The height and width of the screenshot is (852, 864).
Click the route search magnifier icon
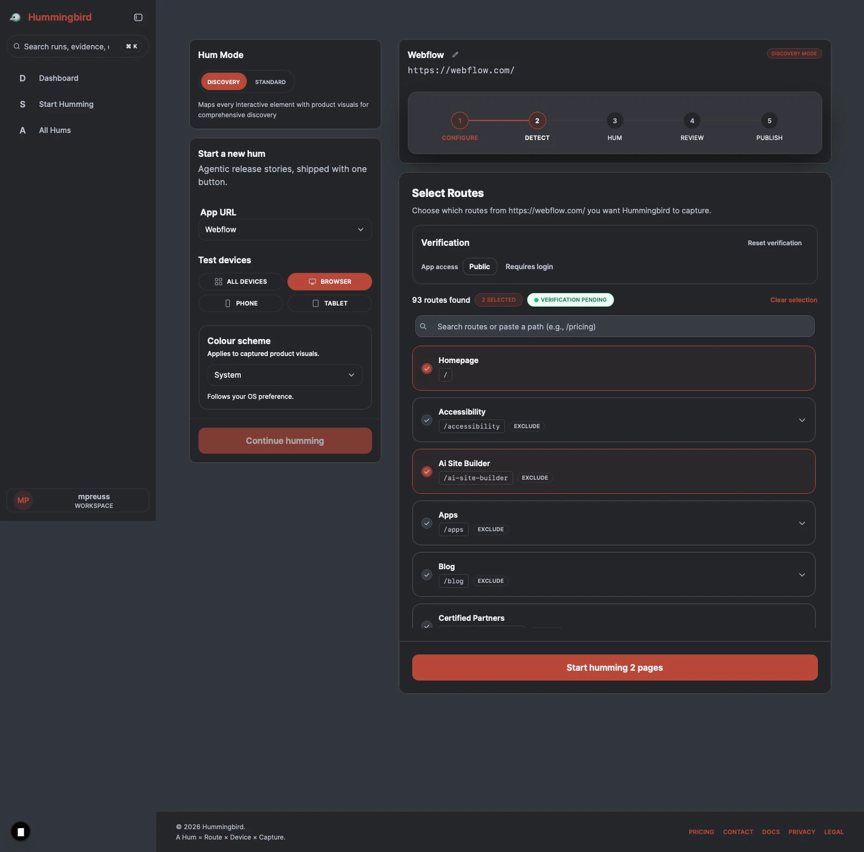pos(424,327)
